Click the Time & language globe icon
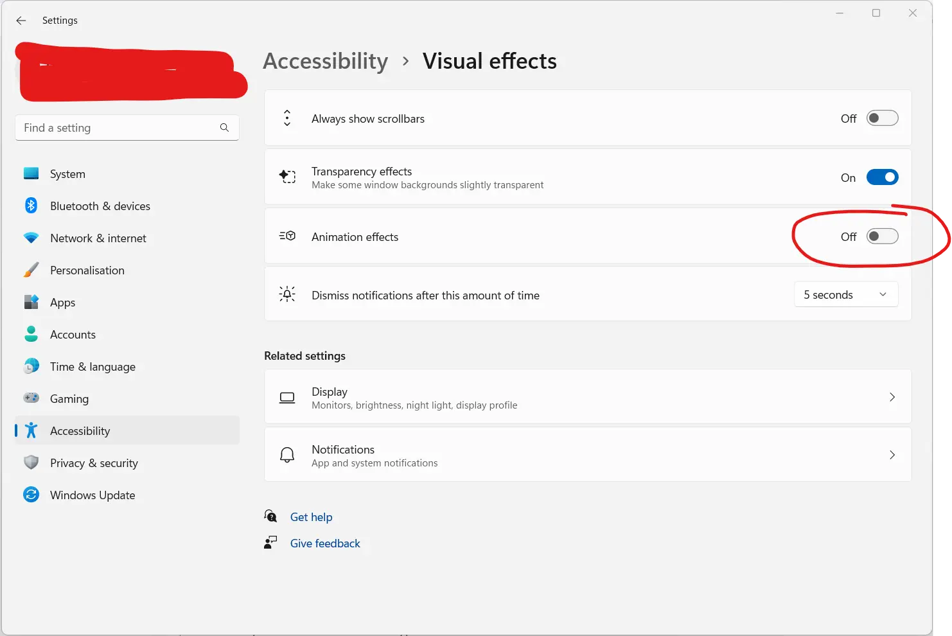The height and width of the screenshot is (636, 952). tap(31, 366)
